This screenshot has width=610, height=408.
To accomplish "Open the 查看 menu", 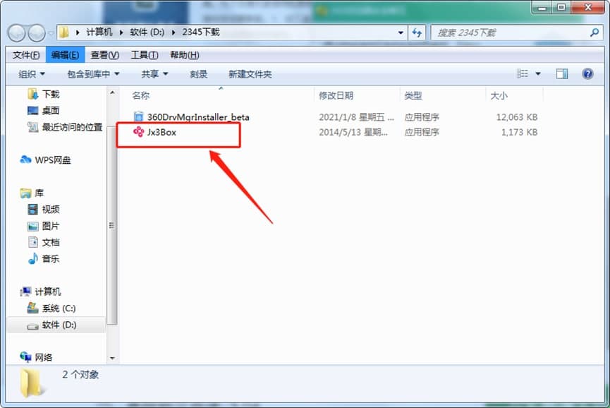I will (102, 54).
